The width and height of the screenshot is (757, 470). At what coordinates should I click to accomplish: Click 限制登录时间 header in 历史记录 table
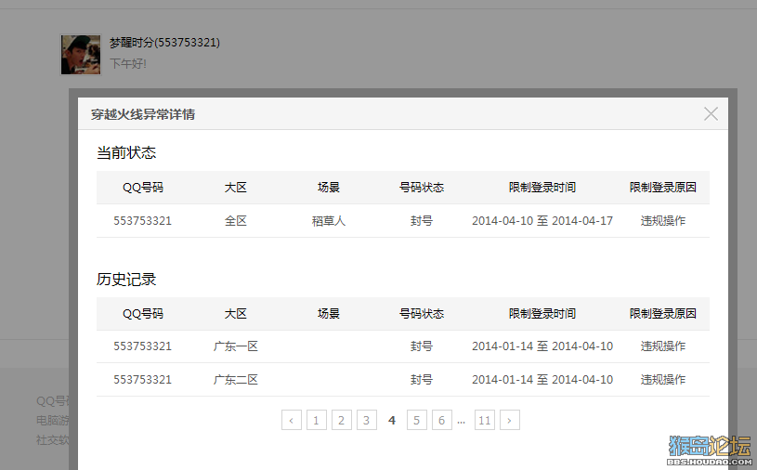(542, 314)
